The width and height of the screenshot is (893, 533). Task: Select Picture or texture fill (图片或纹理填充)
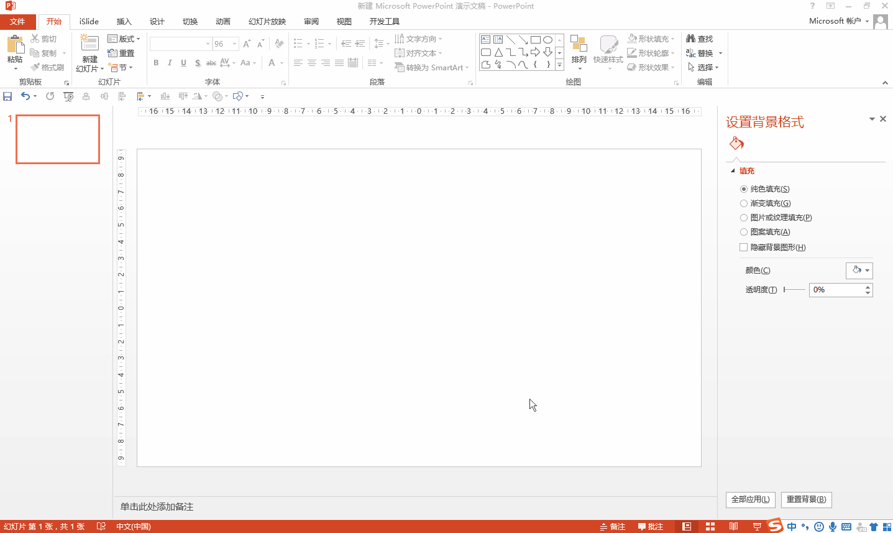[744, 218]
